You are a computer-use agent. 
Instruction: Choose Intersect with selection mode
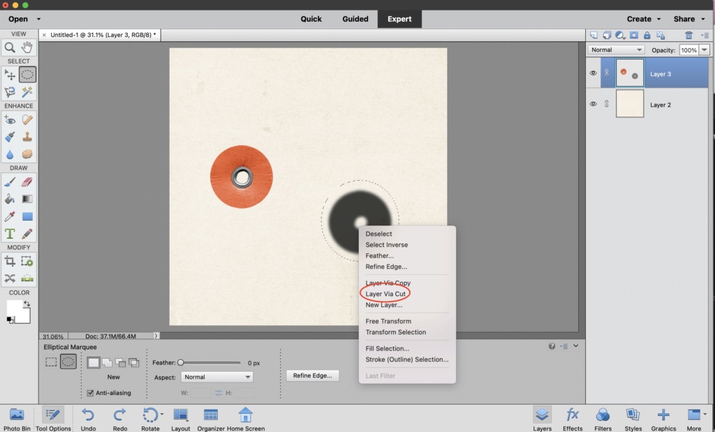(134, 363)
